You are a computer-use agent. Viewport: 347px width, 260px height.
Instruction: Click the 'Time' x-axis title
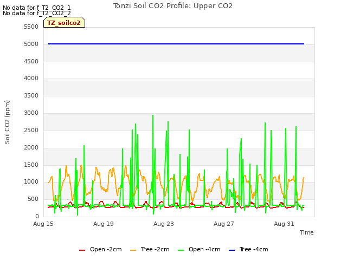click(307, 232)
